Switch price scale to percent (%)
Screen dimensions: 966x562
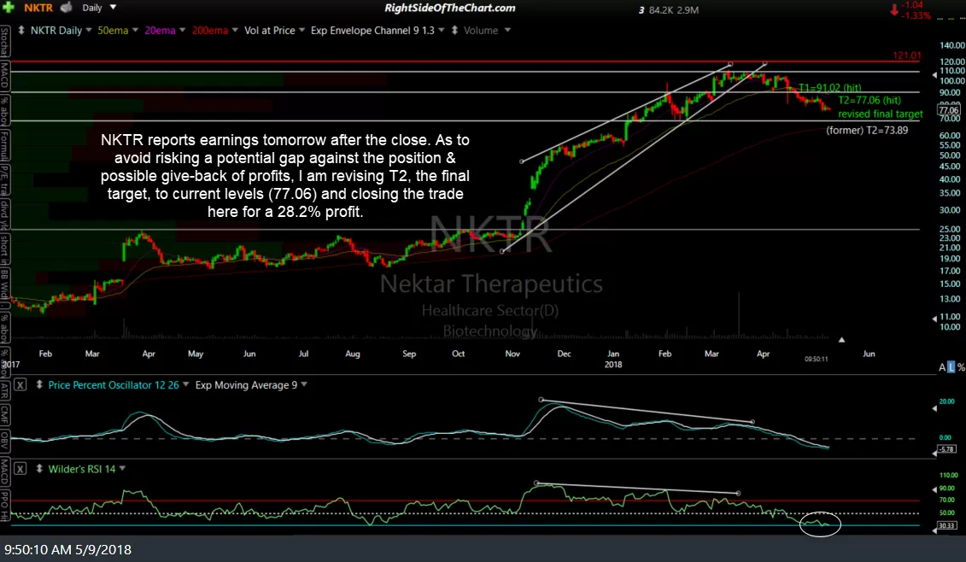coord(961,367)
